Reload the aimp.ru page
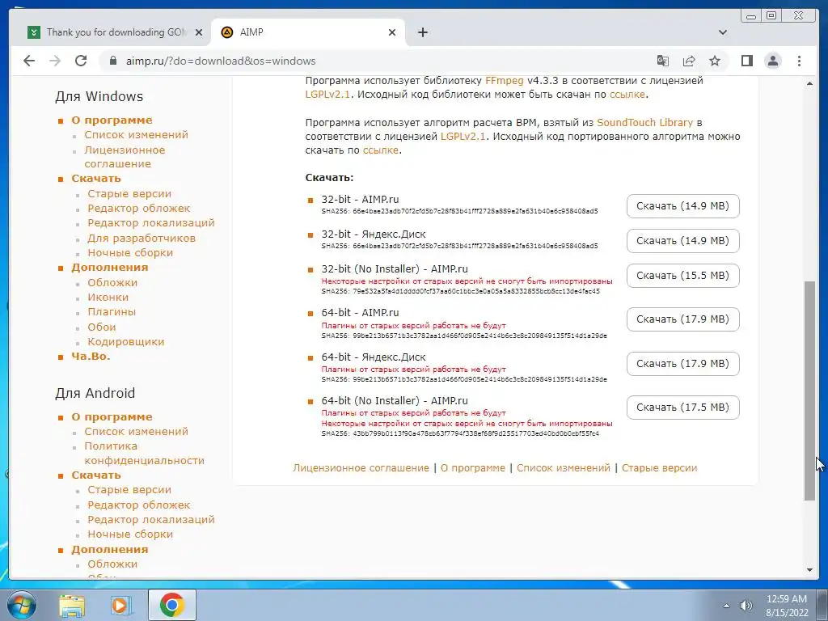 pyautogui.click(x=80, y=61)
